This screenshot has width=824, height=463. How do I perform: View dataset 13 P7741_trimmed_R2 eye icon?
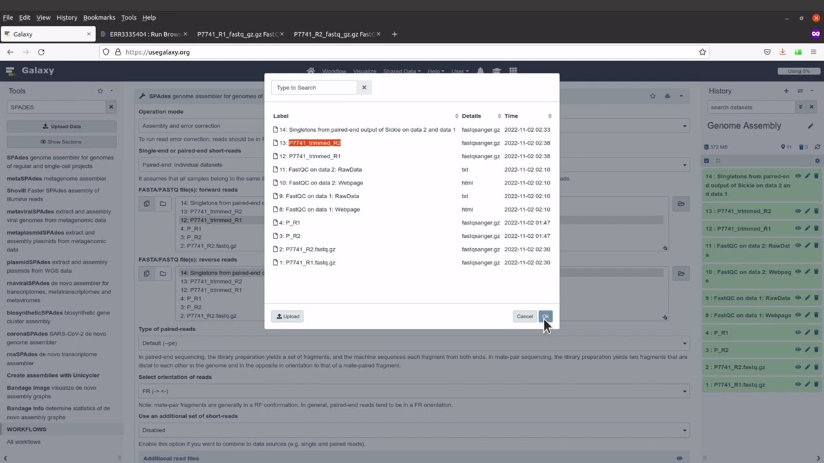(798, 211)
